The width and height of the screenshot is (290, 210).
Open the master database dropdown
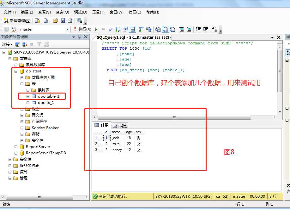click(67, 29)
